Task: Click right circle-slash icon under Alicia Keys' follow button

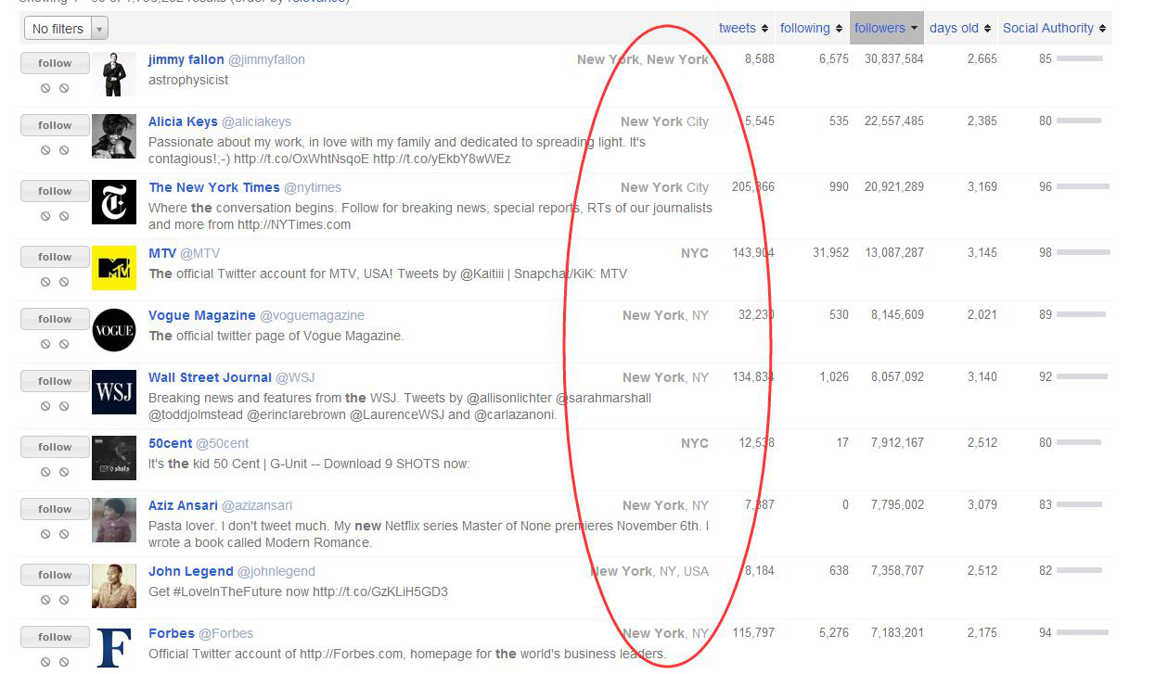Action: pyautogui.click(x=64, y=150)
